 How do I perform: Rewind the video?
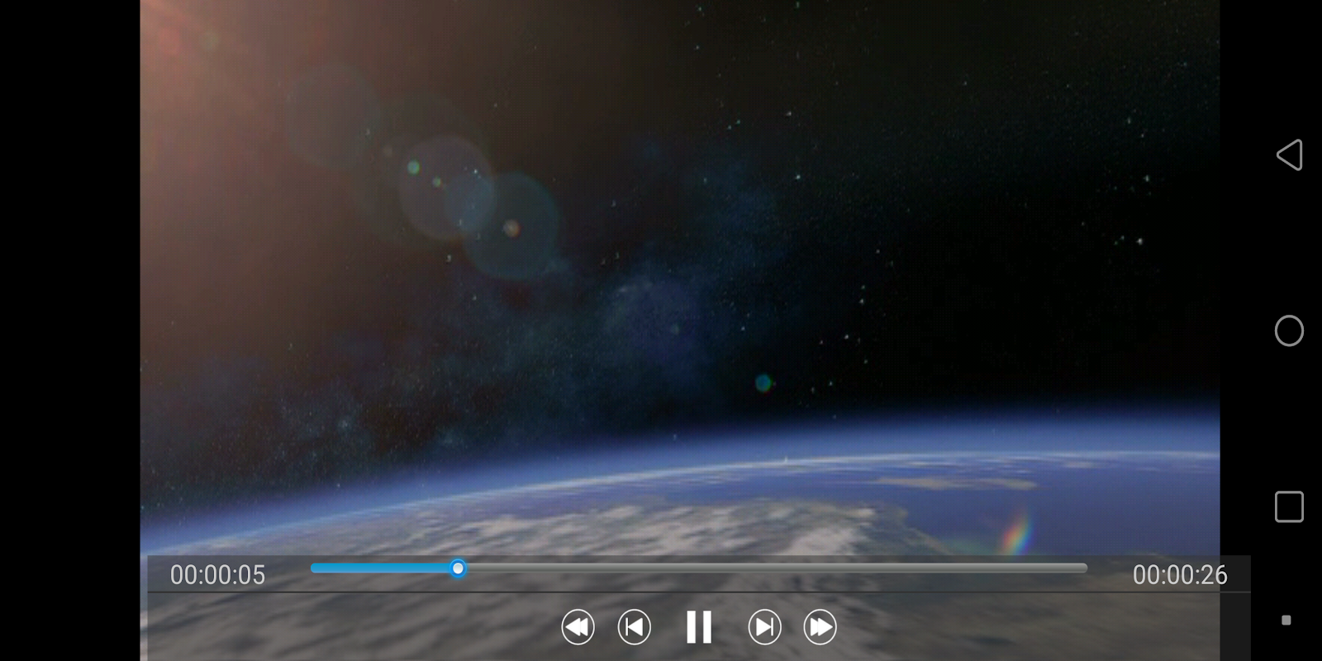click(x=578, y=627)
